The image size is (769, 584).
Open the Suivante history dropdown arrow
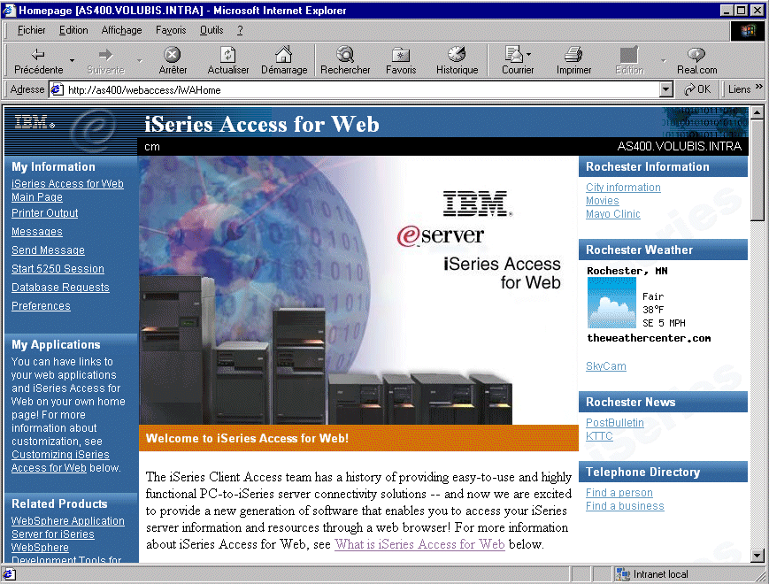pyautogui.click(x=140, y=61)
